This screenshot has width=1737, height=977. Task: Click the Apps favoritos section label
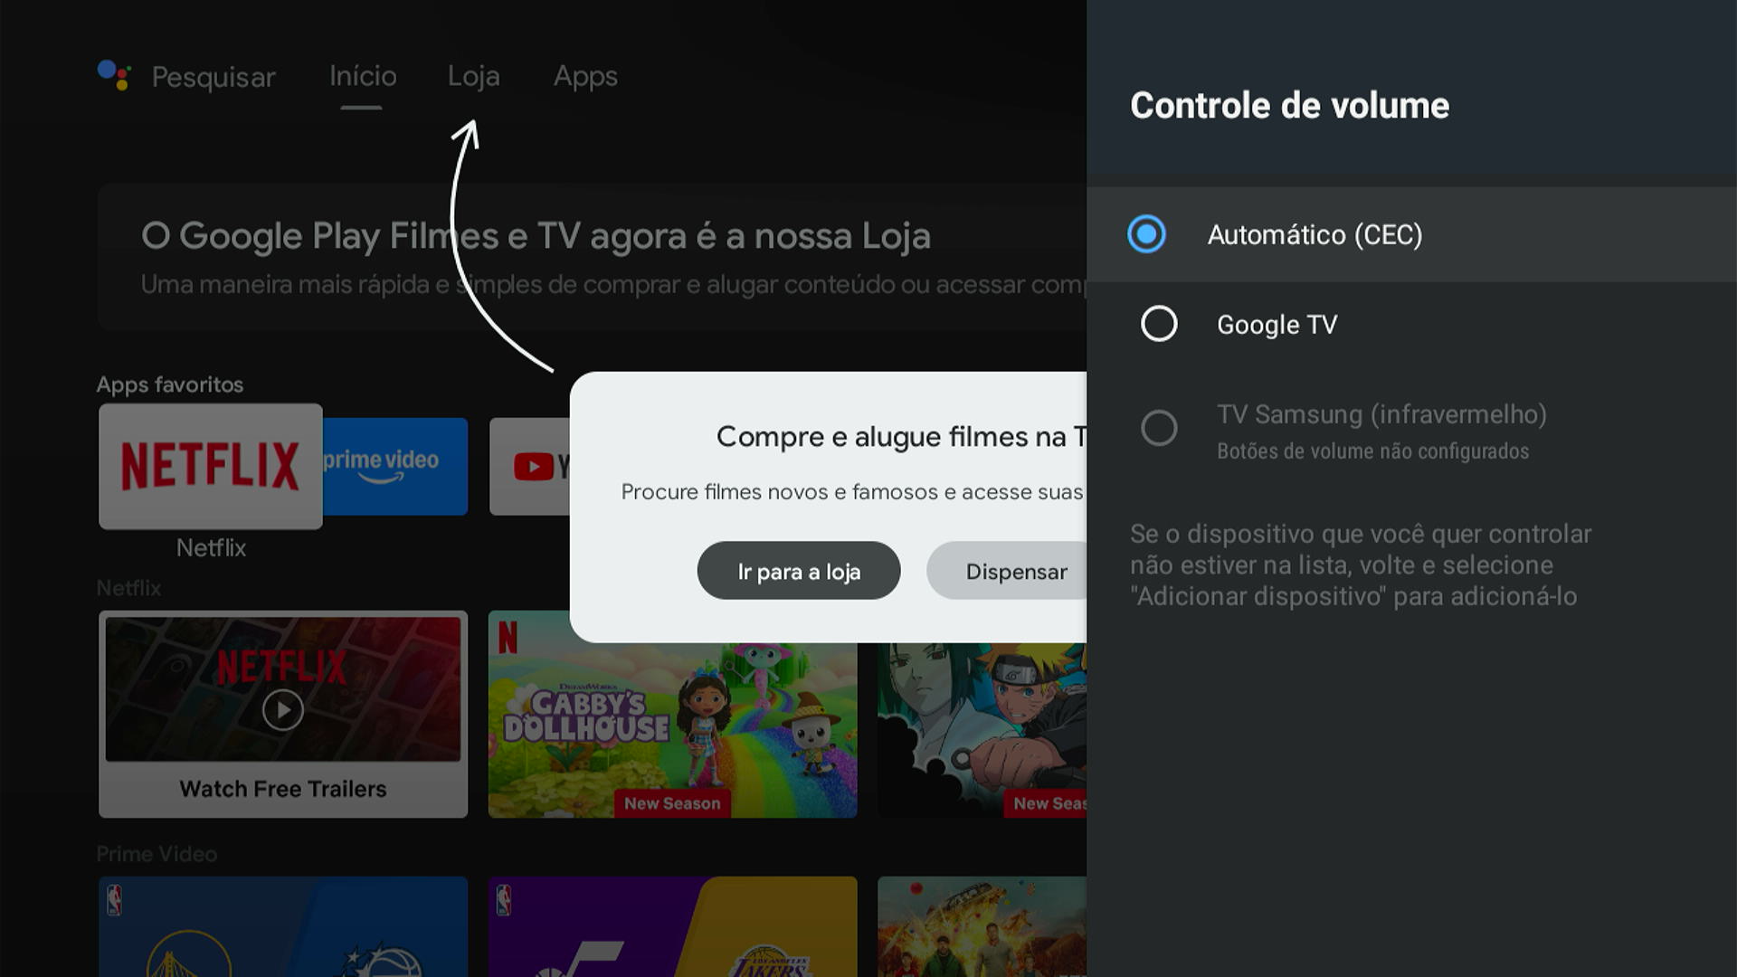[x=170, y=384]
